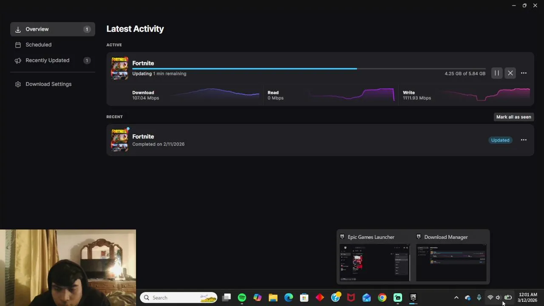Click the microphone tray icon
The height and width of the screenshot is (306, 544).
[x=479, y=297]
